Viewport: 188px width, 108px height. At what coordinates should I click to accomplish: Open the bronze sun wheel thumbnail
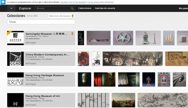pos(123,38)
